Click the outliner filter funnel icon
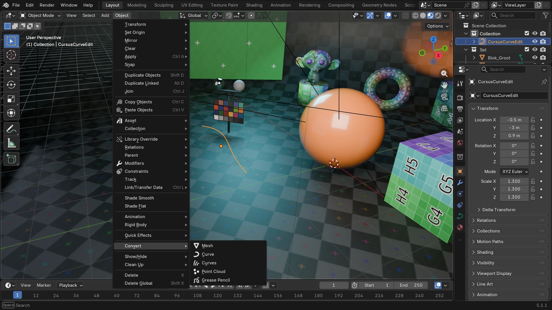The width and height of the screenshot is (552, 310). (545, 15)
